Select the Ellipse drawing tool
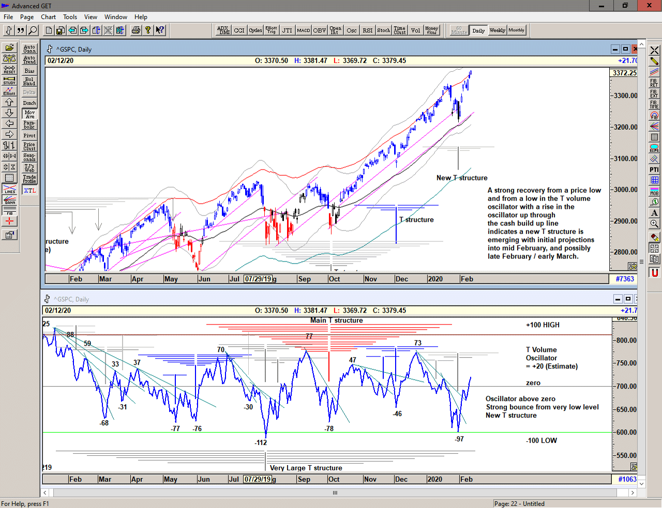The height and width of the screenshot is (508, 662). pos(654,148)
